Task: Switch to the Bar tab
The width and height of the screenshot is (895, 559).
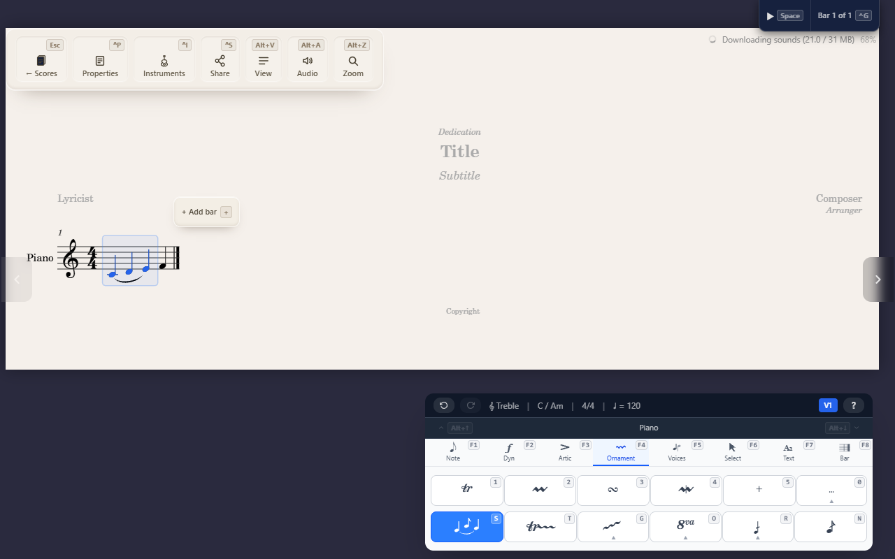Action: [x=845, y=452]
